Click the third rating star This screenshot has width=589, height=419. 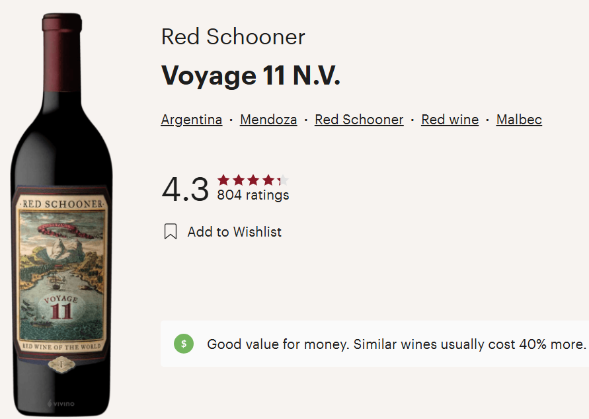pyautogui.click(x=254, y=180)
